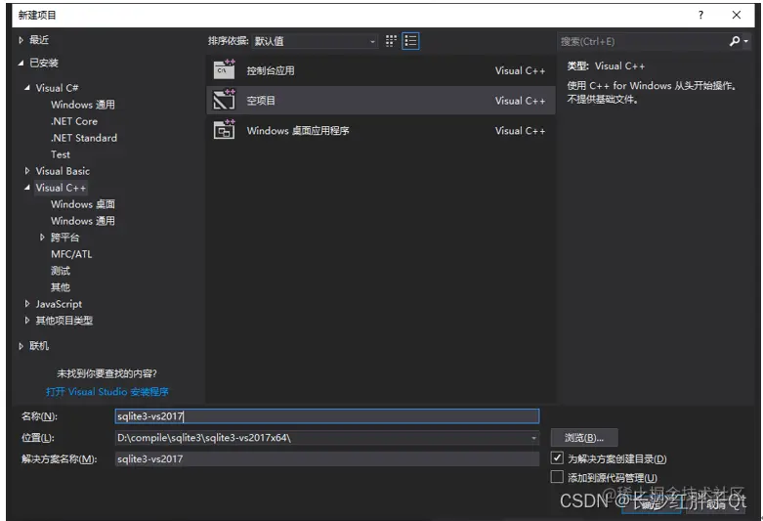
Task: Select Test under Visual C#
Action: coord(61,154)
